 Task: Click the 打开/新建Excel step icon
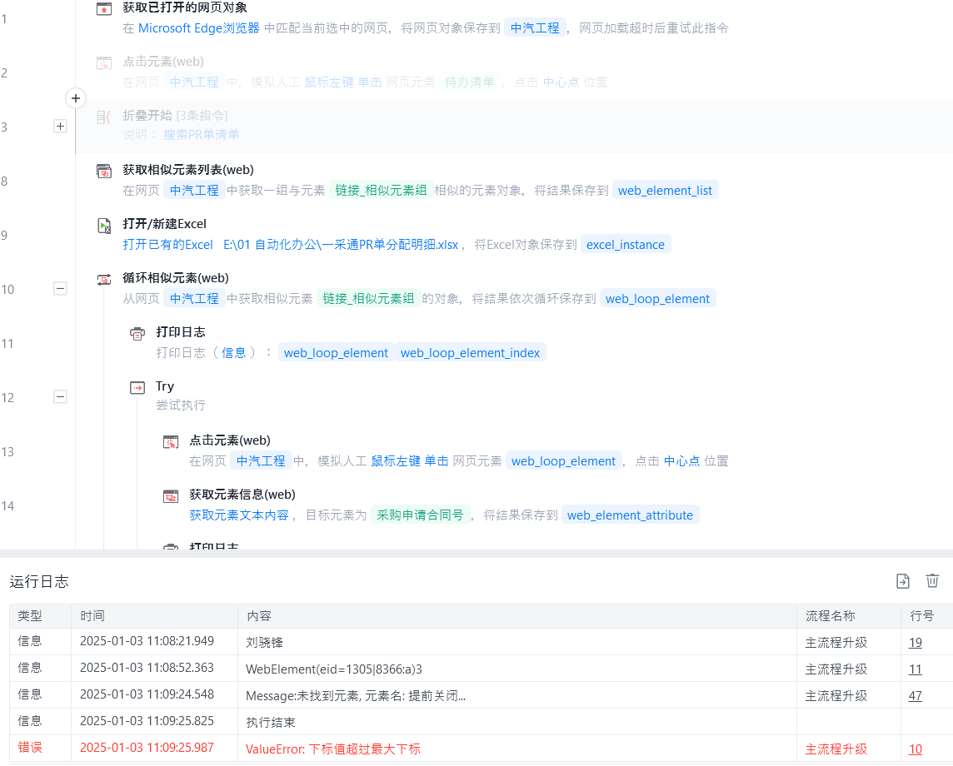point(104,225)
